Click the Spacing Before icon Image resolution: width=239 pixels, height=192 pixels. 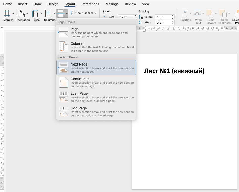pos(141,17)
